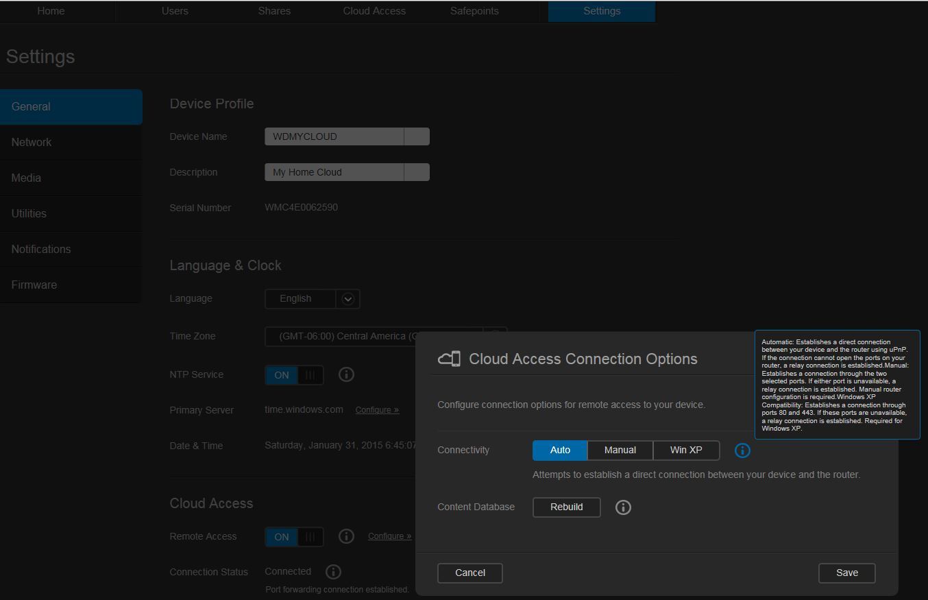Go to the Home tab
Image resolution: width=928 pixels, height=600 pixels.
click(x=51, y=11)
